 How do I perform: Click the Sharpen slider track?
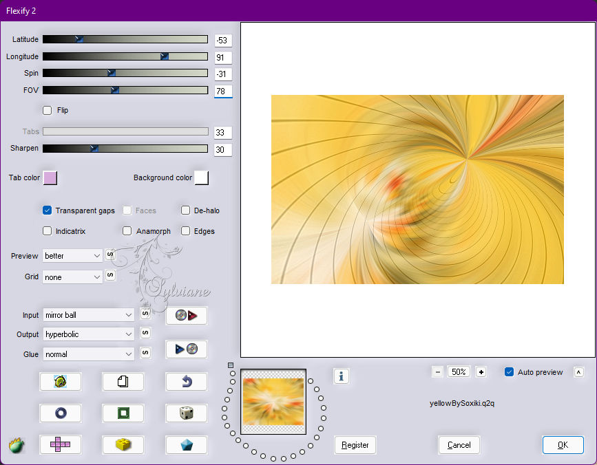(x=125, y=149)
